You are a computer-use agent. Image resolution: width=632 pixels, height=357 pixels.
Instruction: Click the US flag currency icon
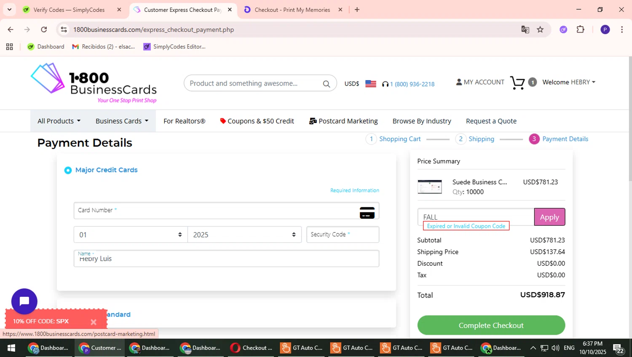[x=371, y=83]
